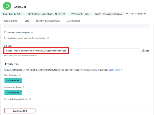Click info icon beside Declare Redirect Endpoint
Screen dimensions: 154x115
[x=31, y=32]
